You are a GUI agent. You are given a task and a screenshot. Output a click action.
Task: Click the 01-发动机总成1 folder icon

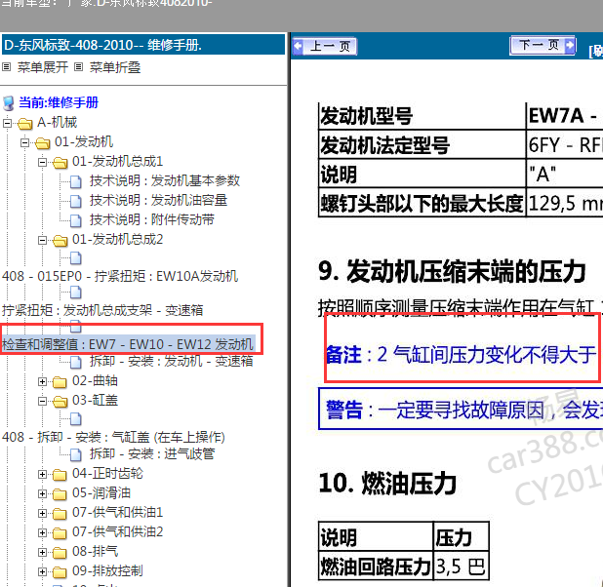[x=60, y=163]
